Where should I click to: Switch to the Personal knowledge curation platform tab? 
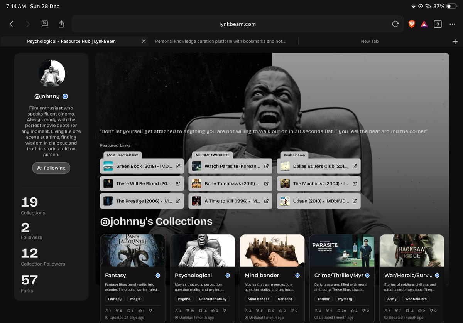click(220, 41)
